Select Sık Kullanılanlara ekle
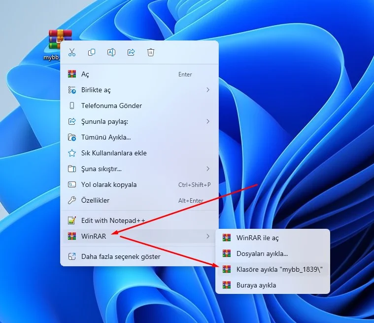374x323 pixels. (x=139, y=153)
